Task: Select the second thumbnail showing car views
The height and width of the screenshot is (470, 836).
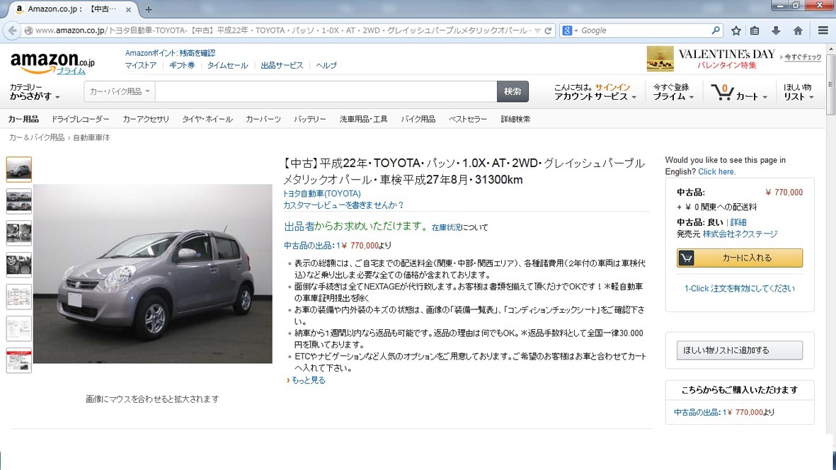Action: pyautogui.click(x=18, y=202)
